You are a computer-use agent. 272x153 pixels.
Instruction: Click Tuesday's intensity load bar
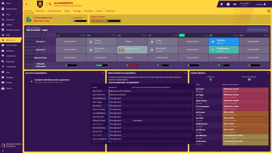[x=102, y=65]
